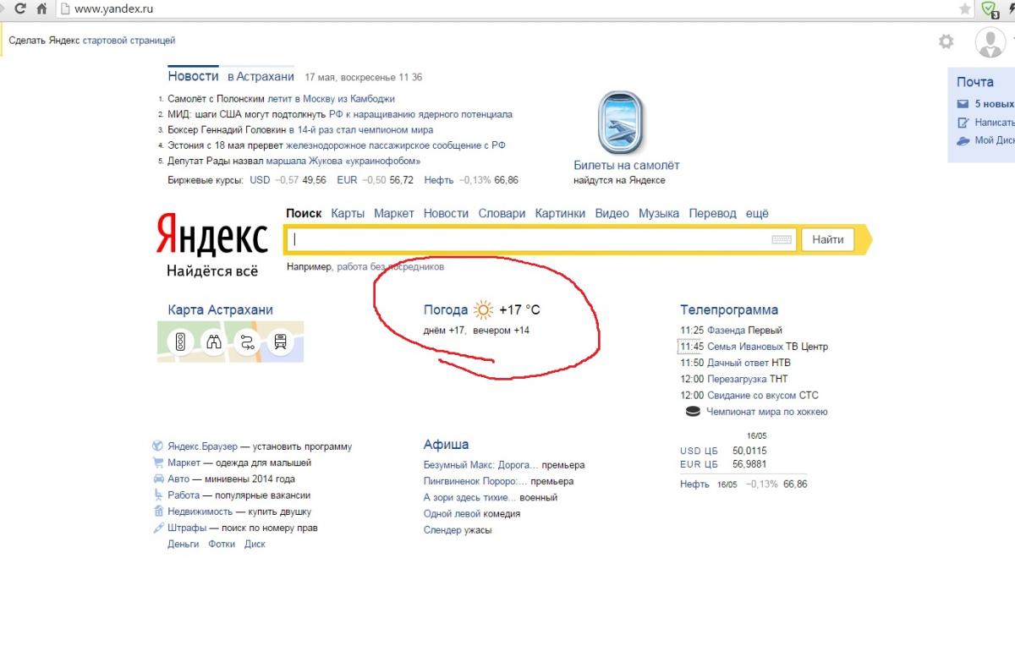Open Слендер movie link

click(442, 530)
